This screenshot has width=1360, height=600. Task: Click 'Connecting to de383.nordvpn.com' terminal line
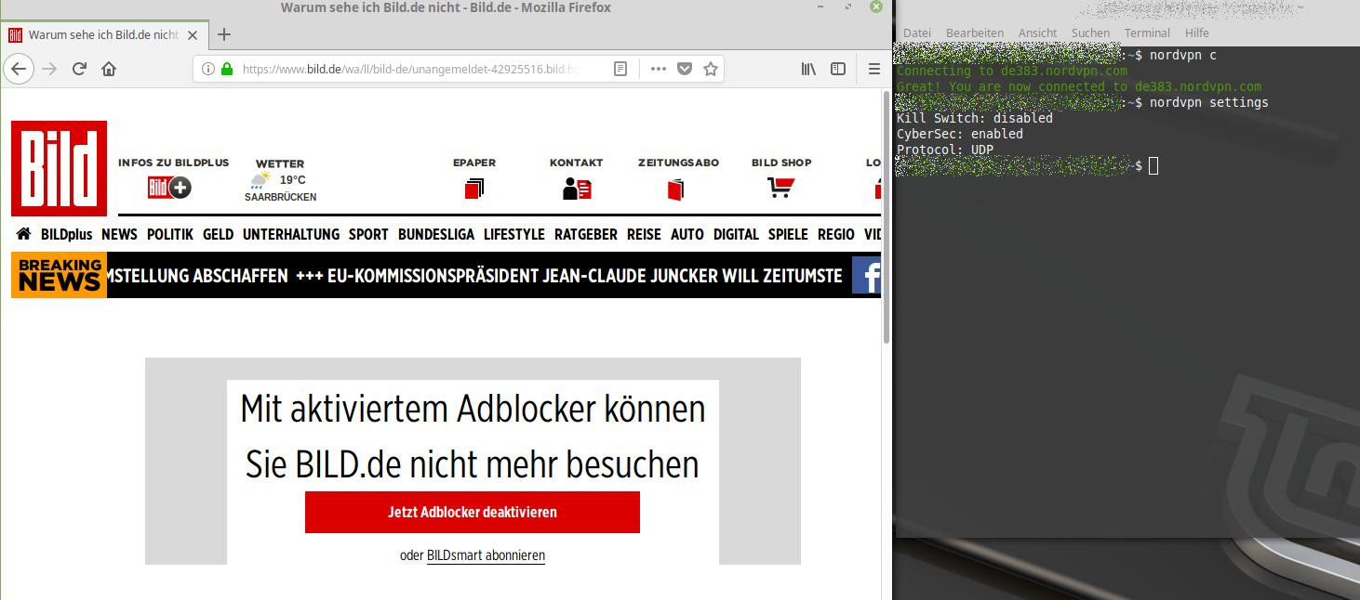click(1012, 71)
